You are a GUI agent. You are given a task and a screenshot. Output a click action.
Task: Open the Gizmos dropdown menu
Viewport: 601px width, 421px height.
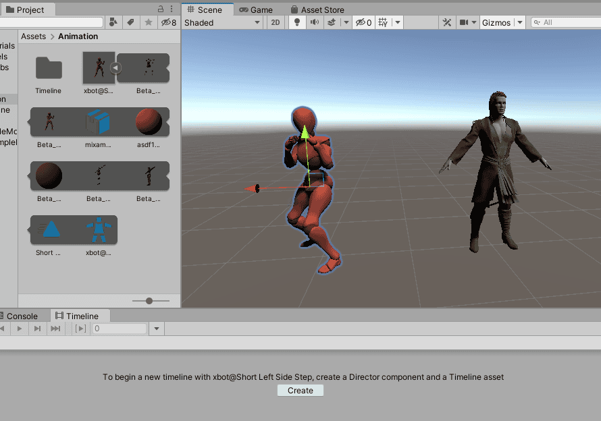tap(500, 22)
